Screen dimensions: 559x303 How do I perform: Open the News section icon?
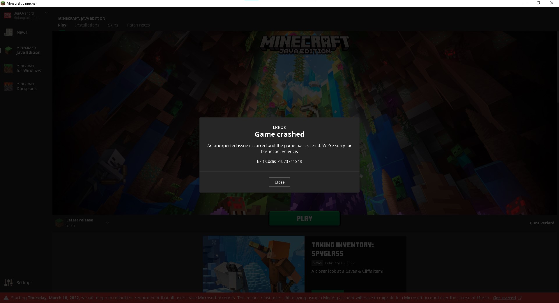tap(8, 32)
